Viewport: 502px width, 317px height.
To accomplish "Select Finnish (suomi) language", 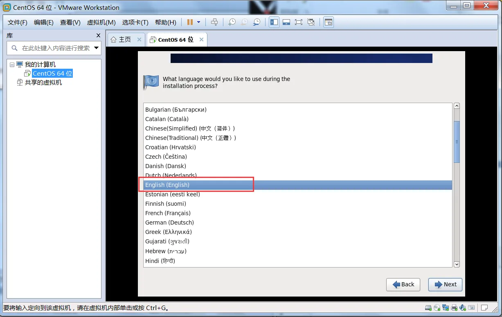I will click(x=298, y=204).
